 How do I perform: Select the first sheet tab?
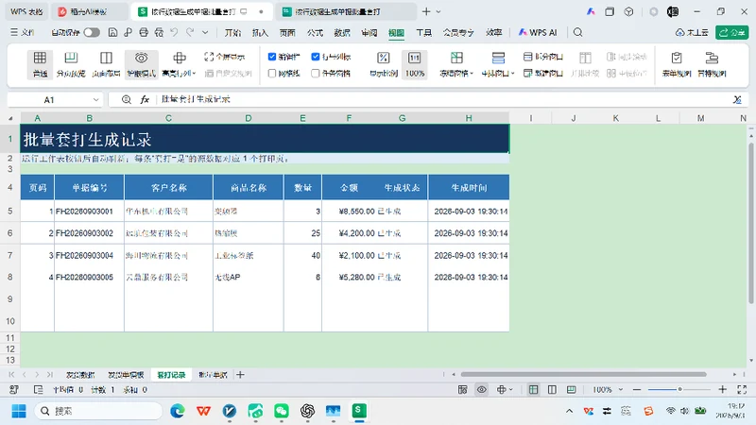tap(80, 374)
